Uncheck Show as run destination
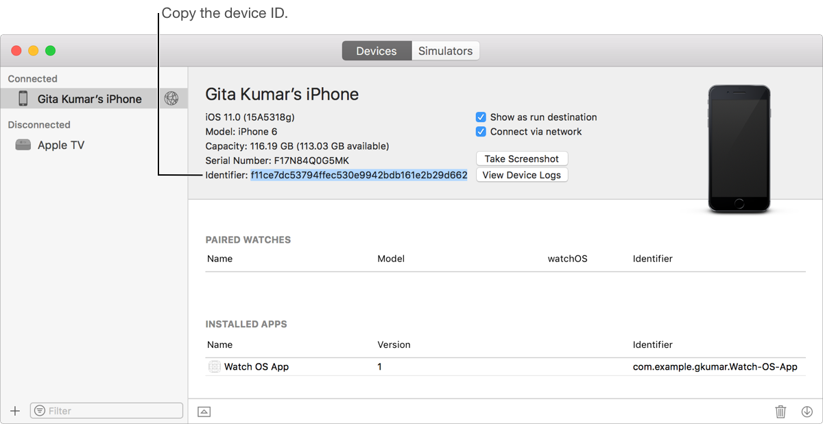The height and width of the screenshot is (424, 823). pos(481,117)
